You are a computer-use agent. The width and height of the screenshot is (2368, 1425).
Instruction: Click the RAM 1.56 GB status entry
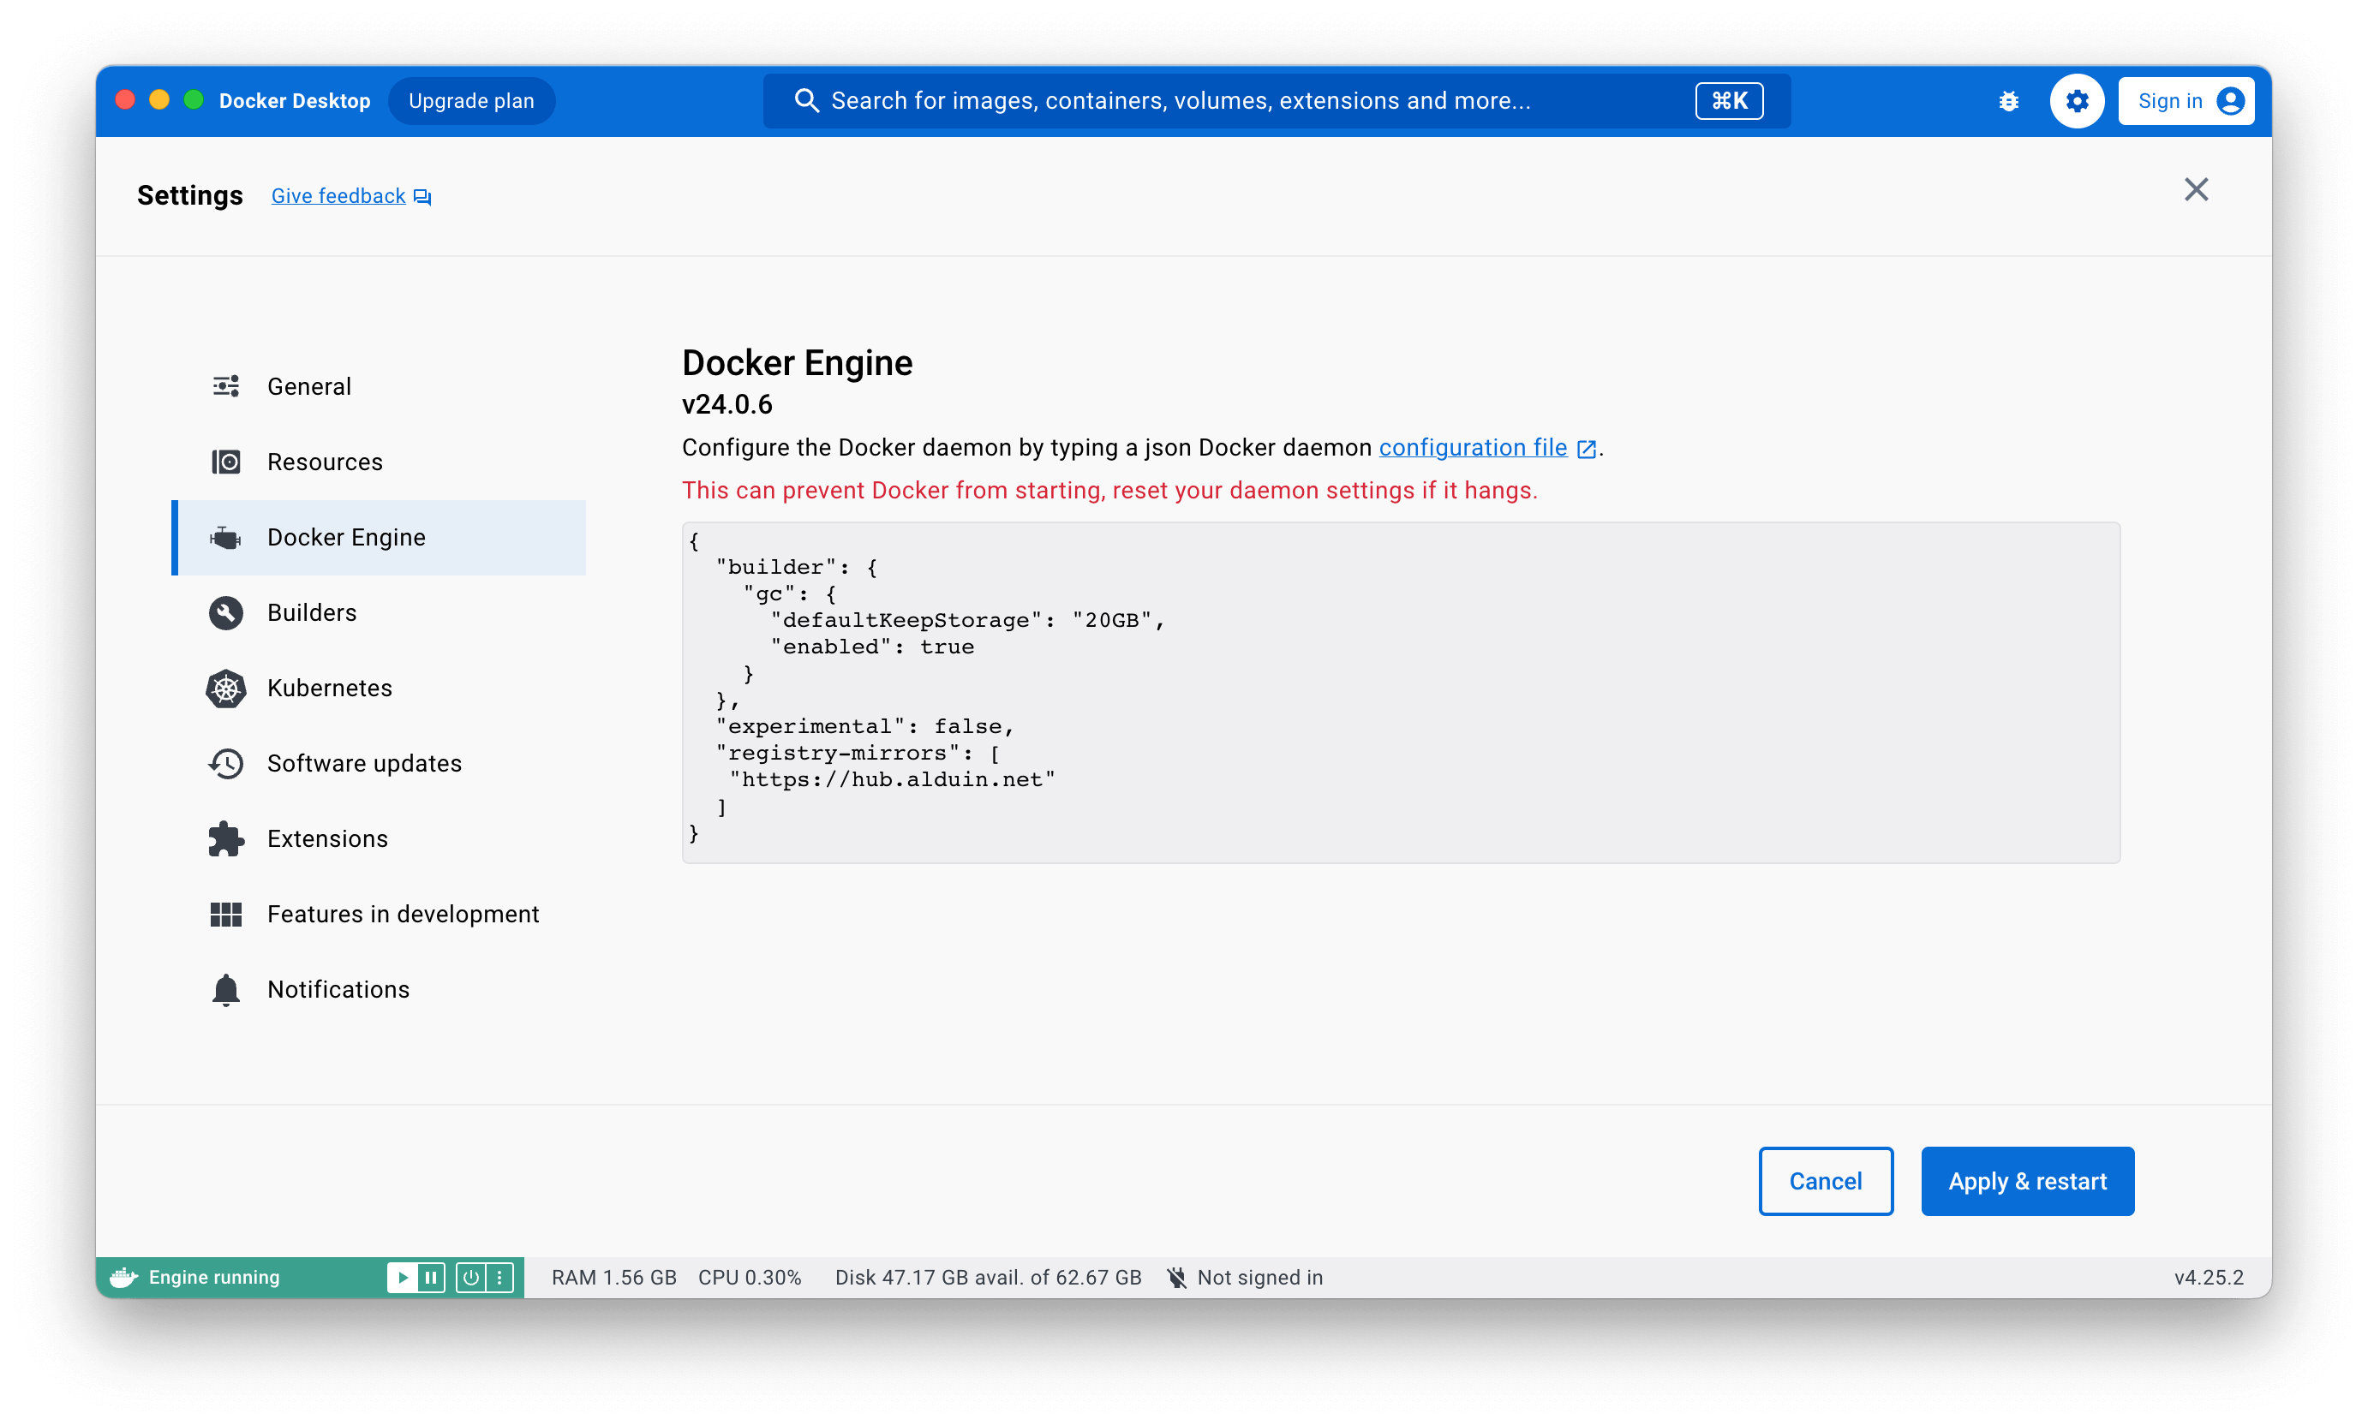[614, 1277]
